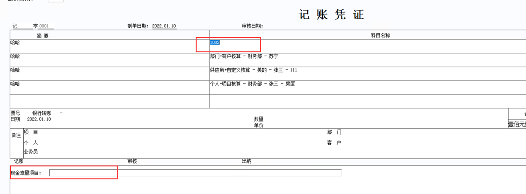Image resolution: width=526 pixels, height=194 pixels.
Task: Click the 哈哈 summary beside 部门+客户核算 row
Action: (x=15, y=56)
